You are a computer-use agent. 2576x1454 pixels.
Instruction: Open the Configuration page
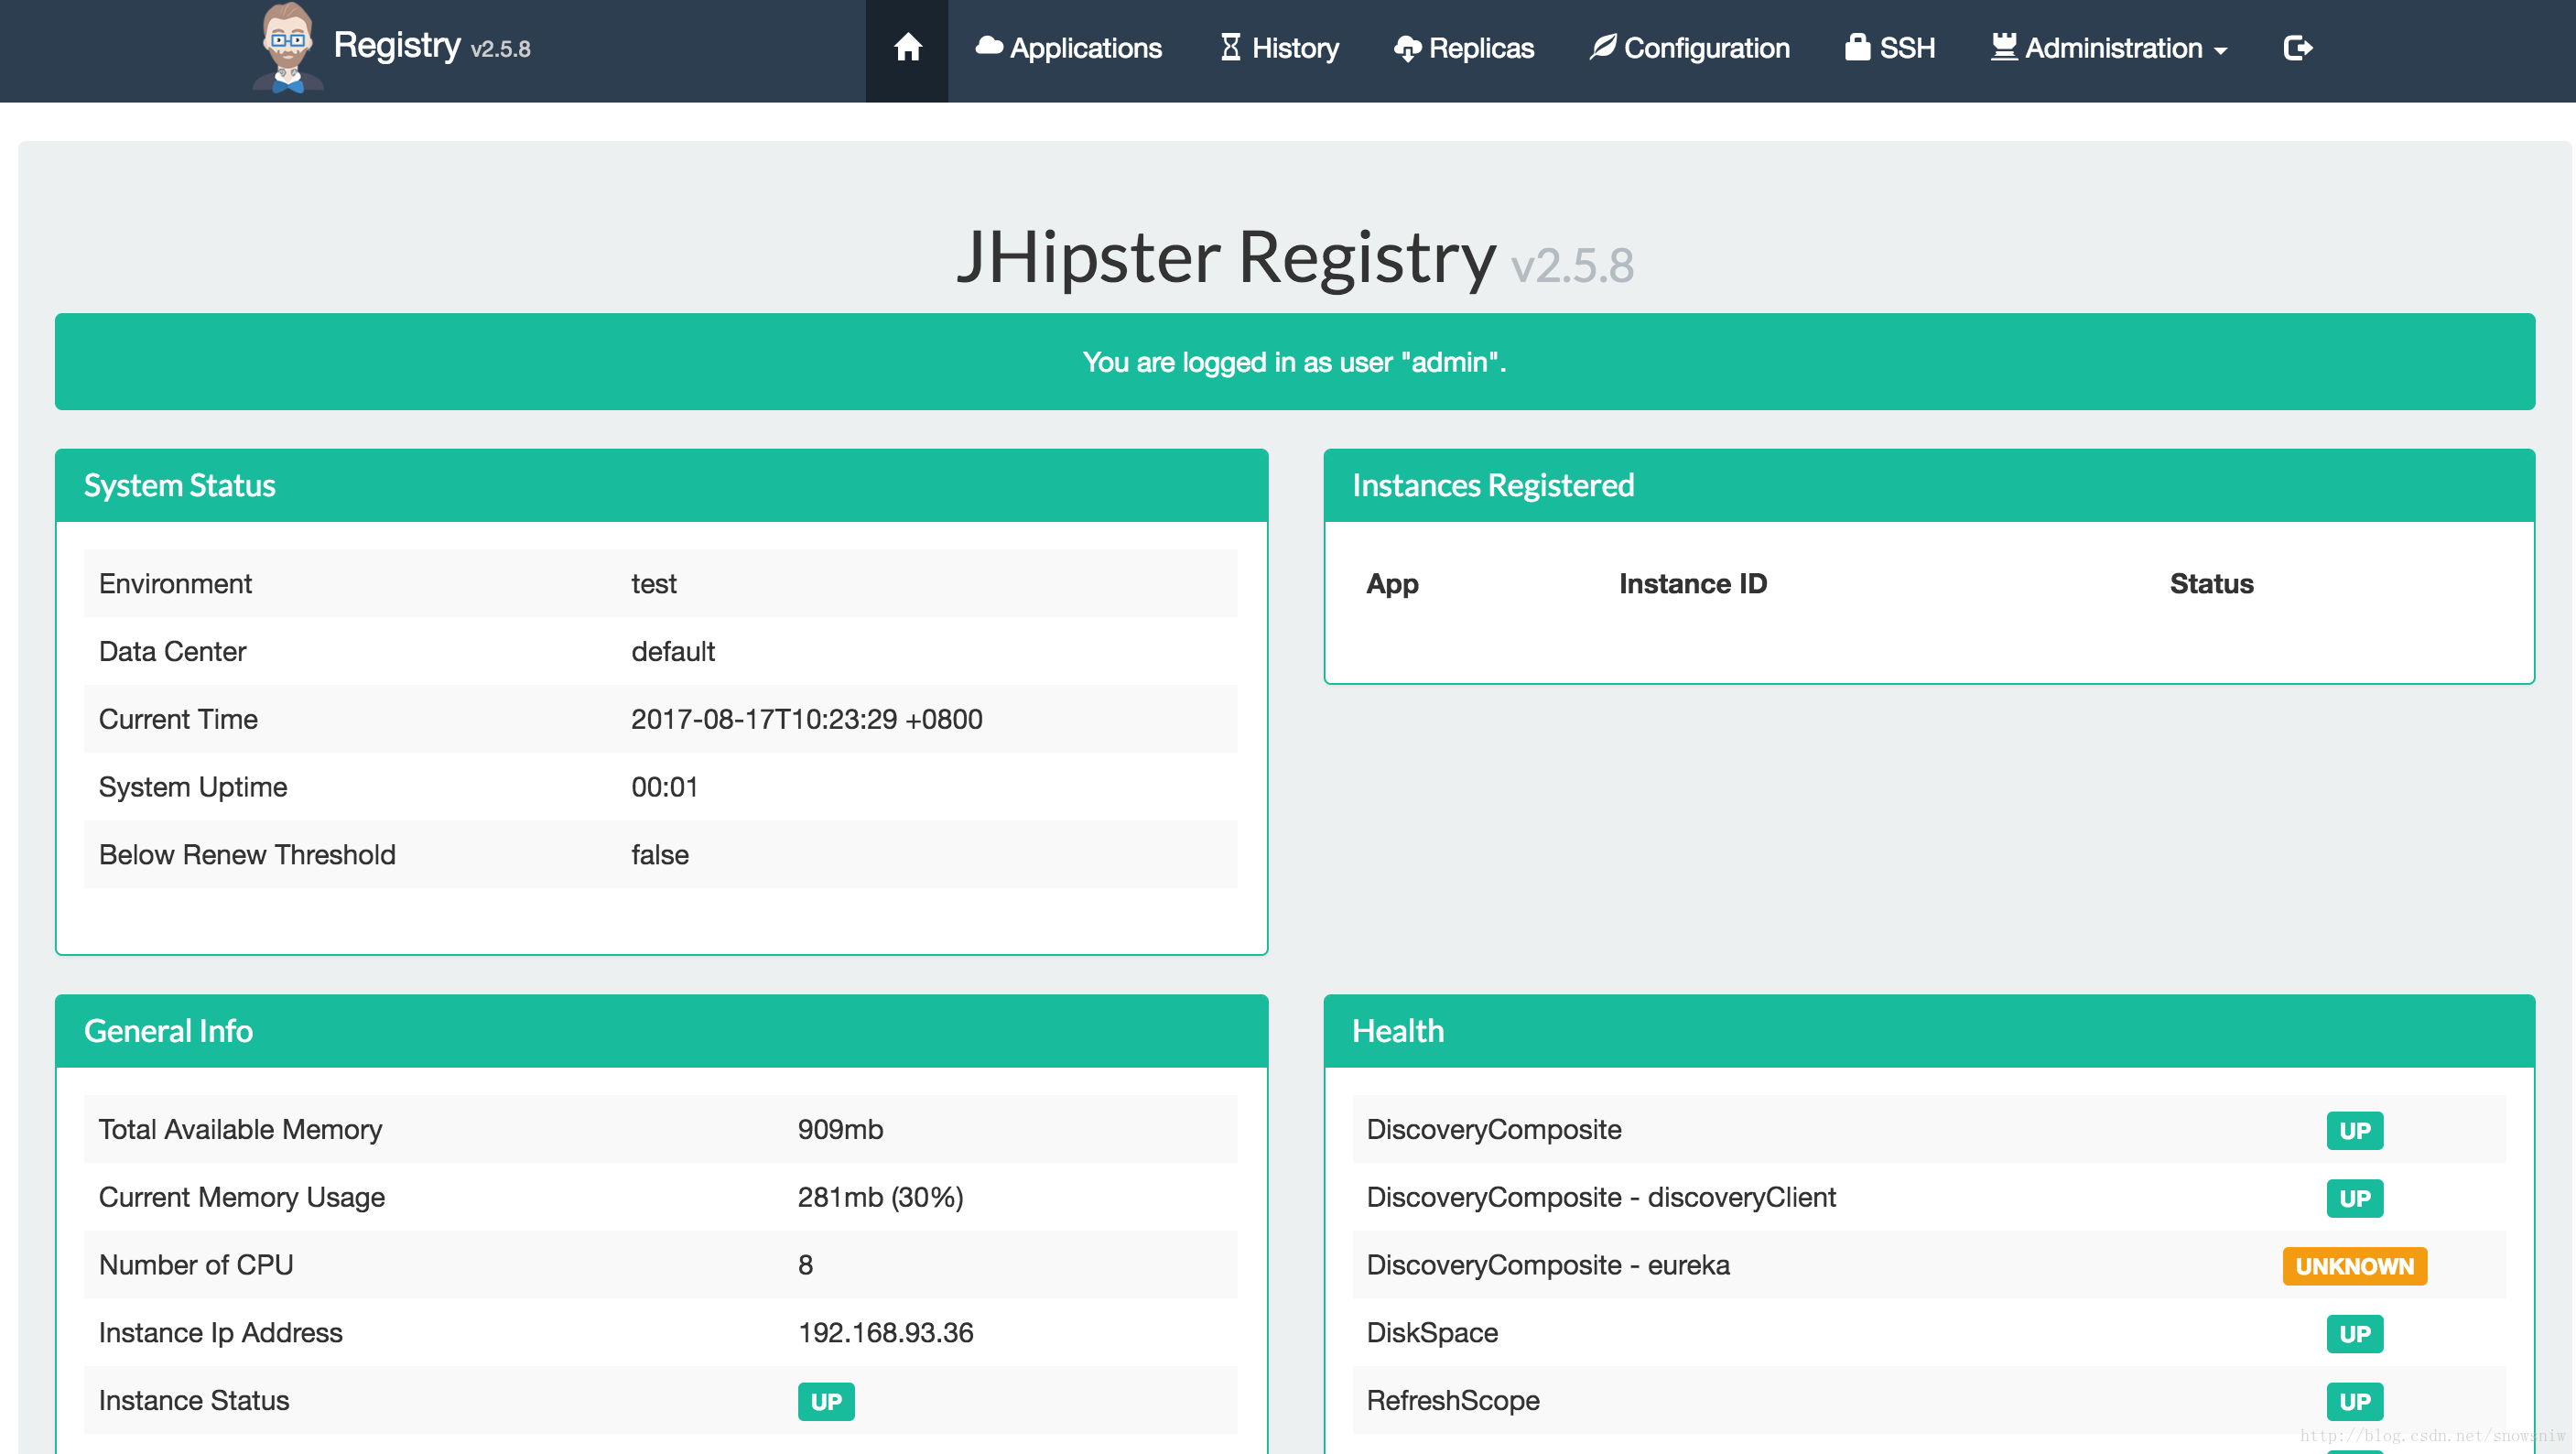tap(1690, 48)
